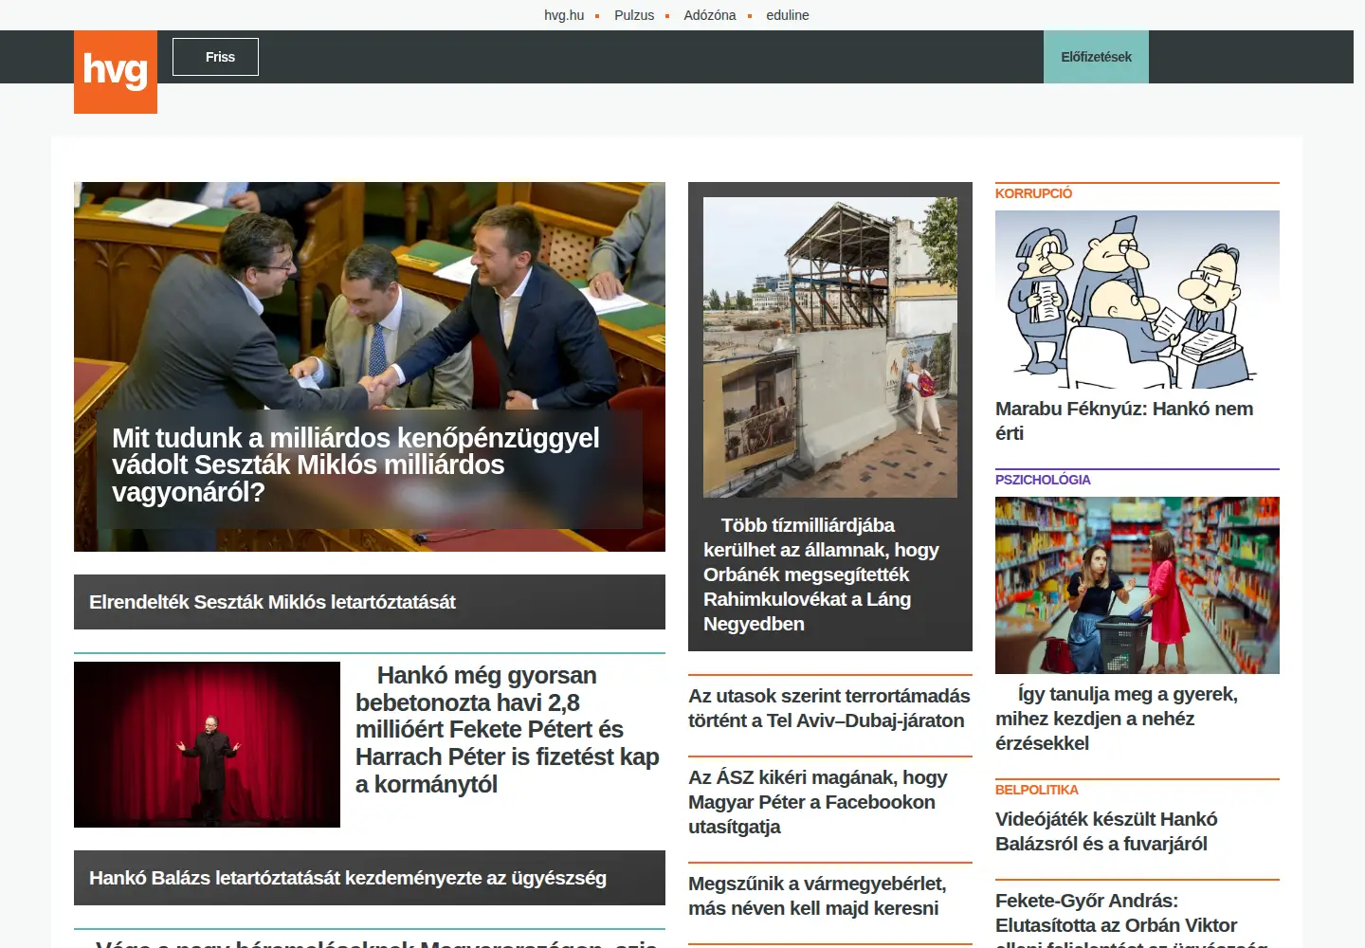Screen dimensions: 1365x948
Task: Click the hvg orange logo
Action: click(x=116, y=72)
